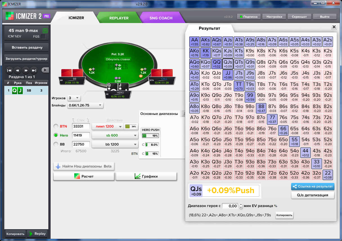The width and height of the screenshot is (342, 241).
Task: Click Найти Нэш диапазоны Beta
Action: point(84,166)
